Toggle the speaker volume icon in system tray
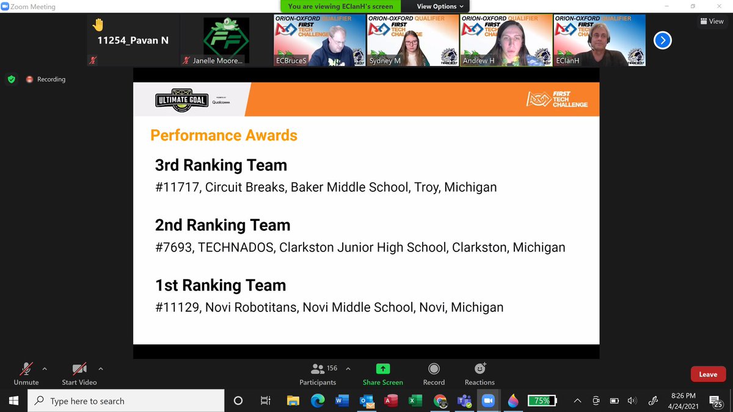This screenshot has height=412, width=733. pyautogui.click(x=632, y=400)
